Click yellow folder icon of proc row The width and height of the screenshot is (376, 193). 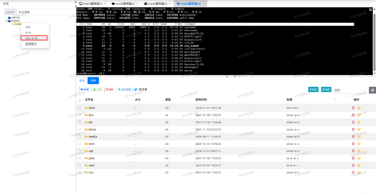click(x=86, y=158)
